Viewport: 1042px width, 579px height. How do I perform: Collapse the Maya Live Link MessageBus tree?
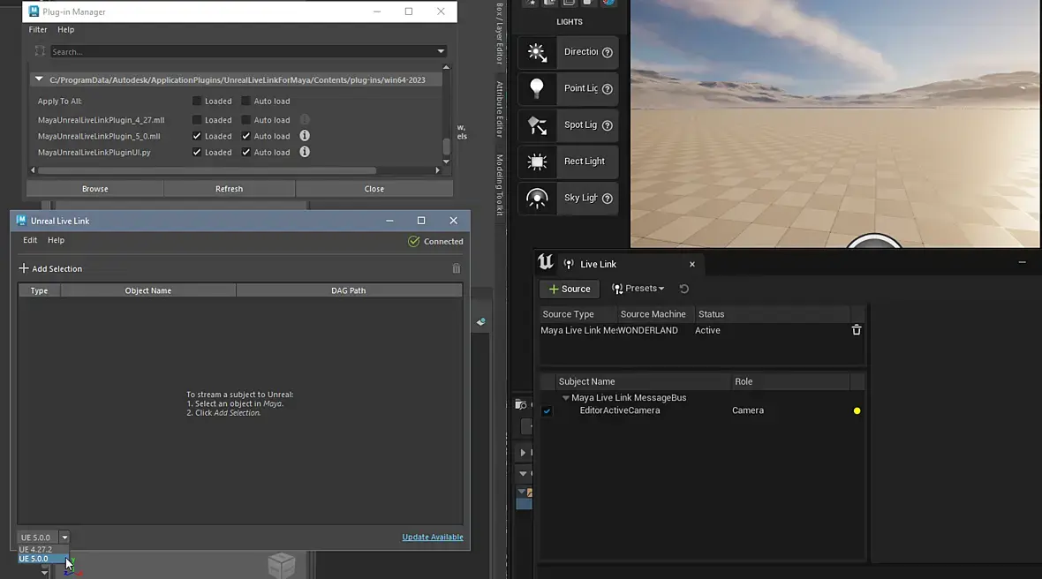tap(566, 398)
